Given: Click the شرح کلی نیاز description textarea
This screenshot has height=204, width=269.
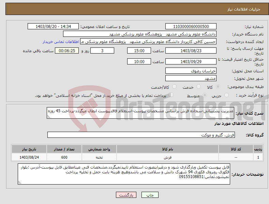Looking at the screenshot, I should [x=140, y=113].
